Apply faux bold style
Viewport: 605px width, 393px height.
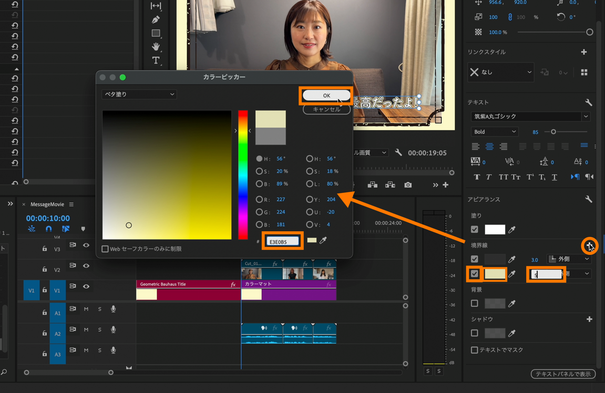[x=477, y=177]
